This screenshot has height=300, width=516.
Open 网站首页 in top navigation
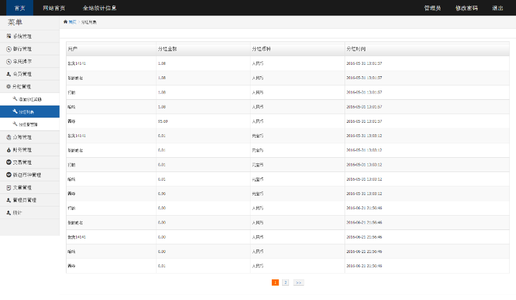[54, 8]
